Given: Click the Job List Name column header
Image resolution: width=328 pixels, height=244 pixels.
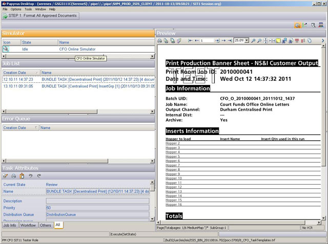Looking at the screenshot, I should pyautogui.click(x=97, y=73).
